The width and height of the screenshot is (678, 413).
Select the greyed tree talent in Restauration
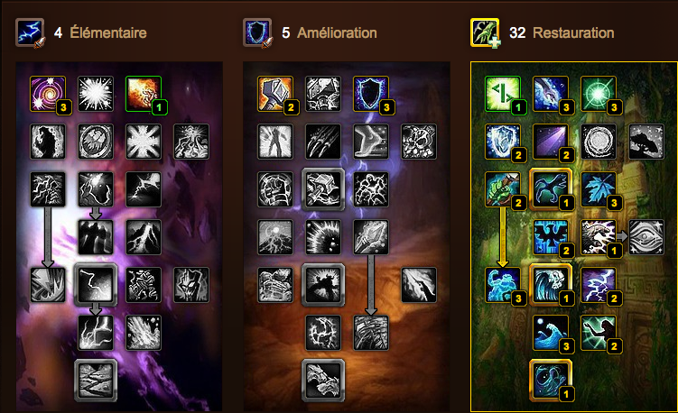coord(646,142)
